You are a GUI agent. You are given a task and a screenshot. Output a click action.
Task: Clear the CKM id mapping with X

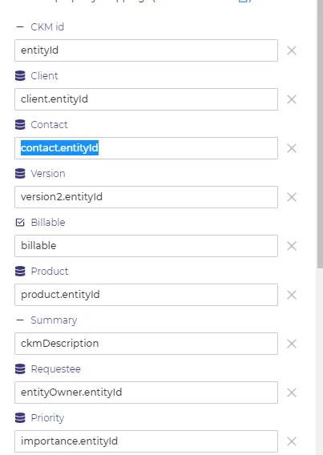click(292, 50)
